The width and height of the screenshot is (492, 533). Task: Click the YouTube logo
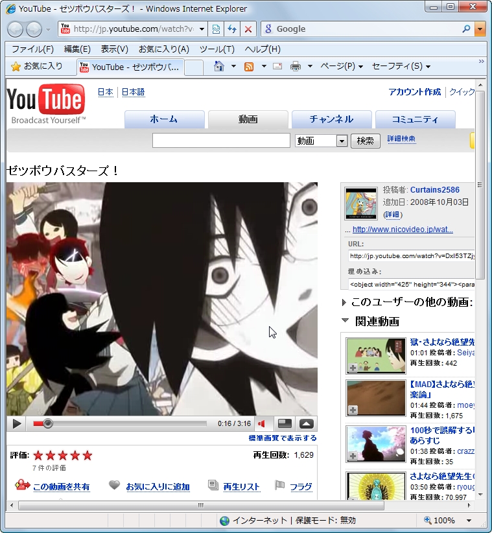[x=46, y=104]
